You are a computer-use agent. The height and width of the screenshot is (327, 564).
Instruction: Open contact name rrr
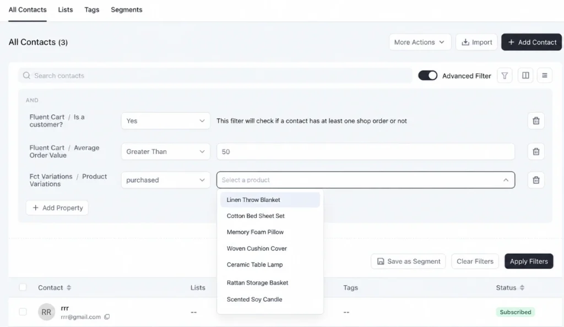tap(65, 308)
